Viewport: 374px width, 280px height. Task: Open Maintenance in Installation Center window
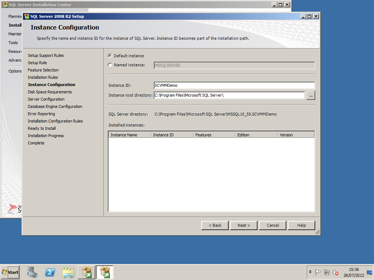click(x=15, y=34)
